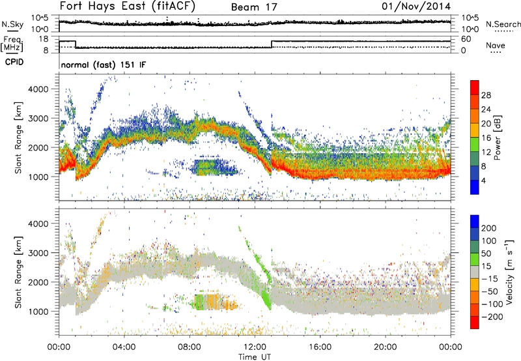Click the 'Nave' legend label
The height and width of the screenshot is (361, 521).
(x=496, y=45)
